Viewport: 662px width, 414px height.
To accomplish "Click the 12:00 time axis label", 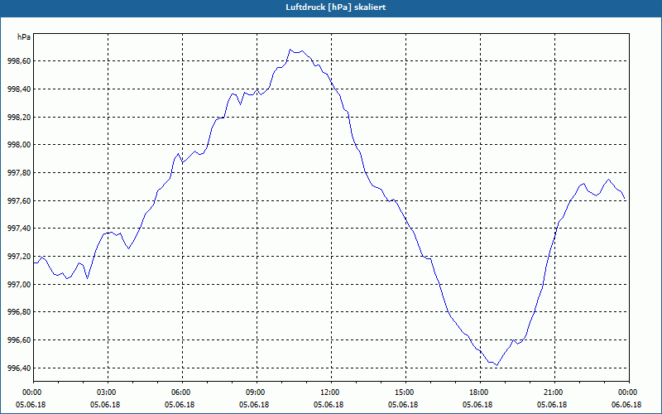I will tap(331, 392).
